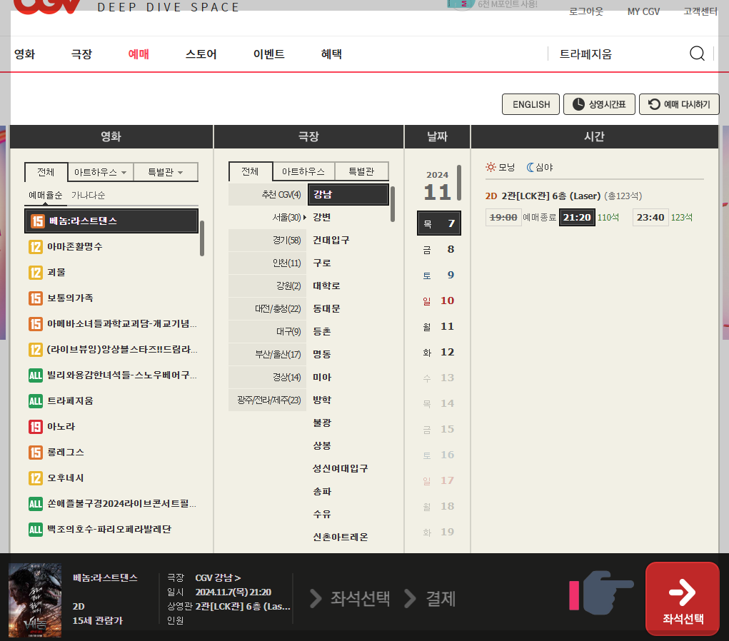Expand the 부산/울산(17) region
729x641 pixels.
point(267,354)
